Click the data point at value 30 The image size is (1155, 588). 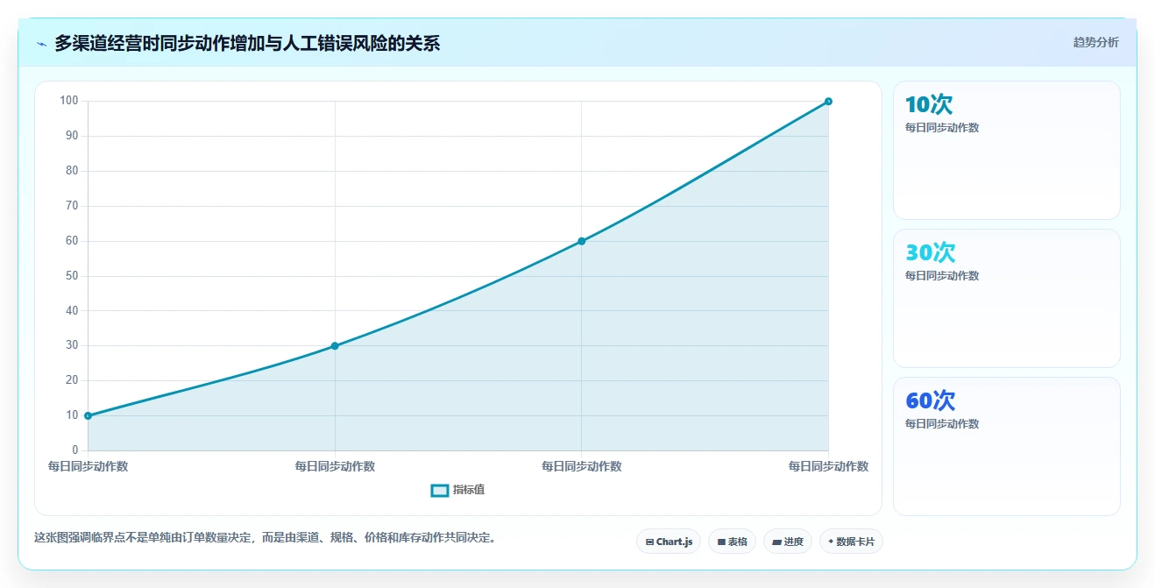point(335,346)
